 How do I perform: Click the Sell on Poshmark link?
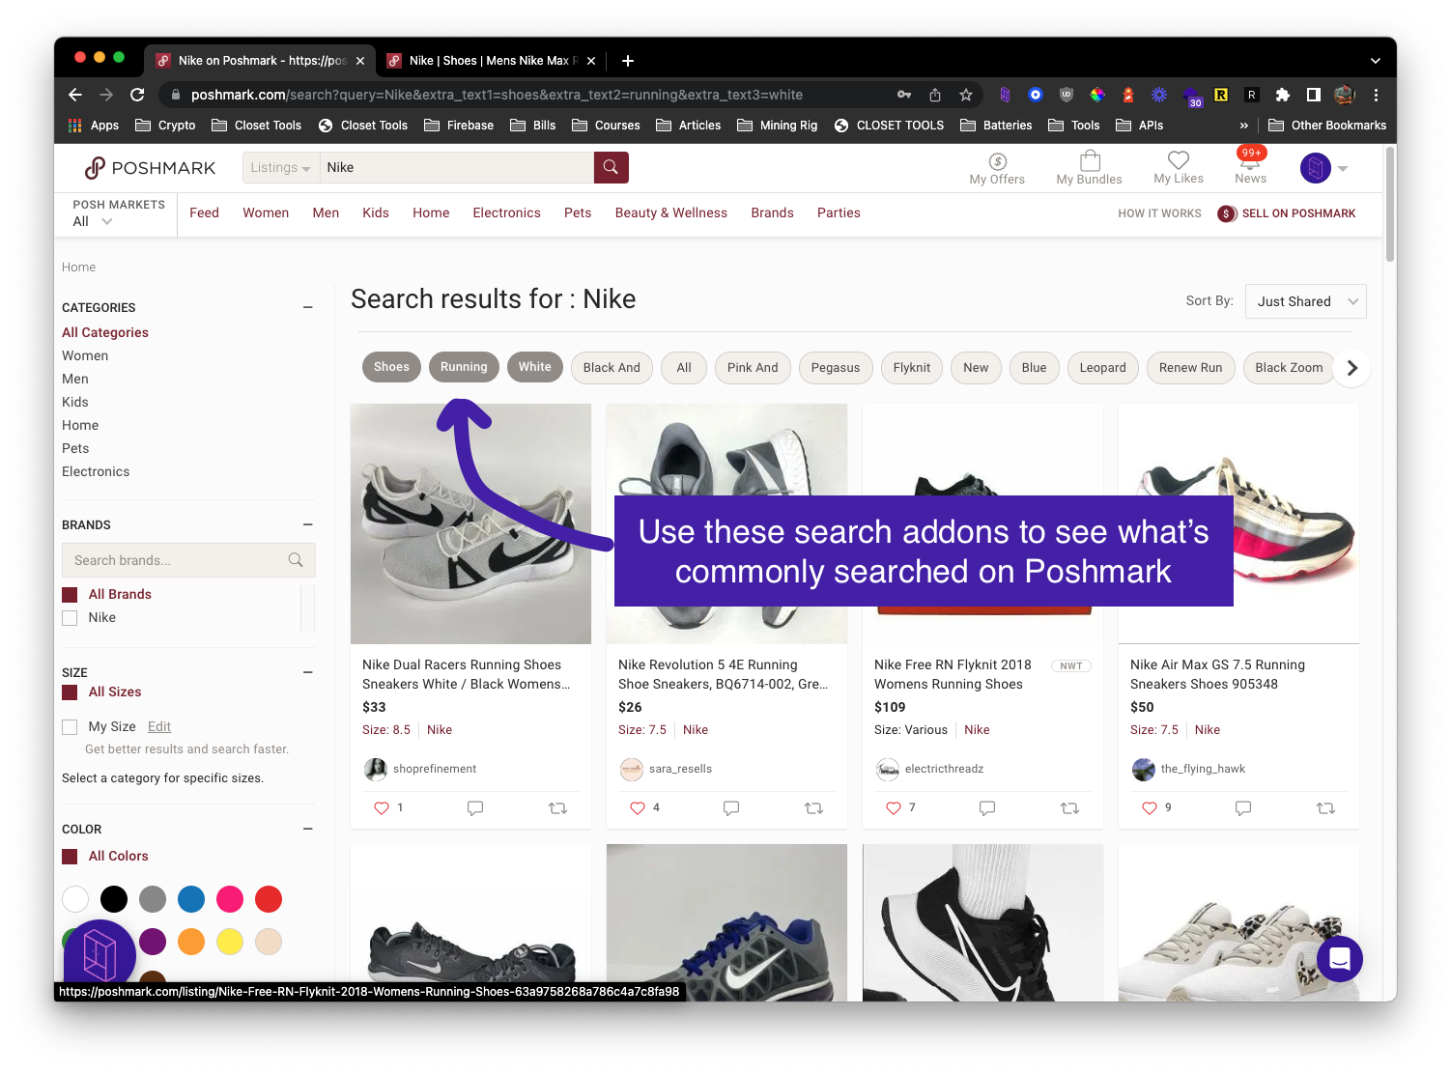click(x=1287, y=213)
